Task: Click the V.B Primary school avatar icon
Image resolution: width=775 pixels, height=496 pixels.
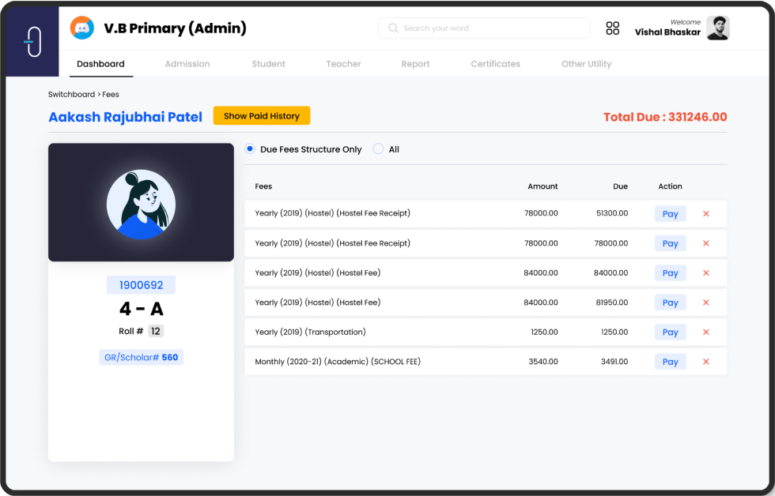Action: click(82, 28)
